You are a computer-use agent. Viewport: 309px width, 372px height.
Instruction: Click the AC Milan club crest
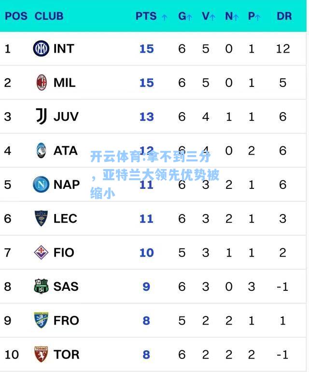[x=42, y=83]
